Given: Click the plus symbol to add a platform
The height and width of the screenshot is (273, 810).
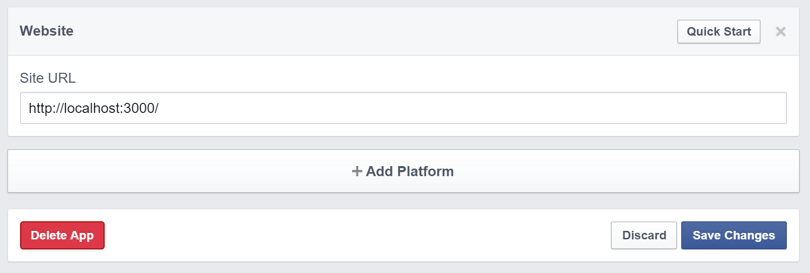Looking at the screenshot, I should [357, 172].
